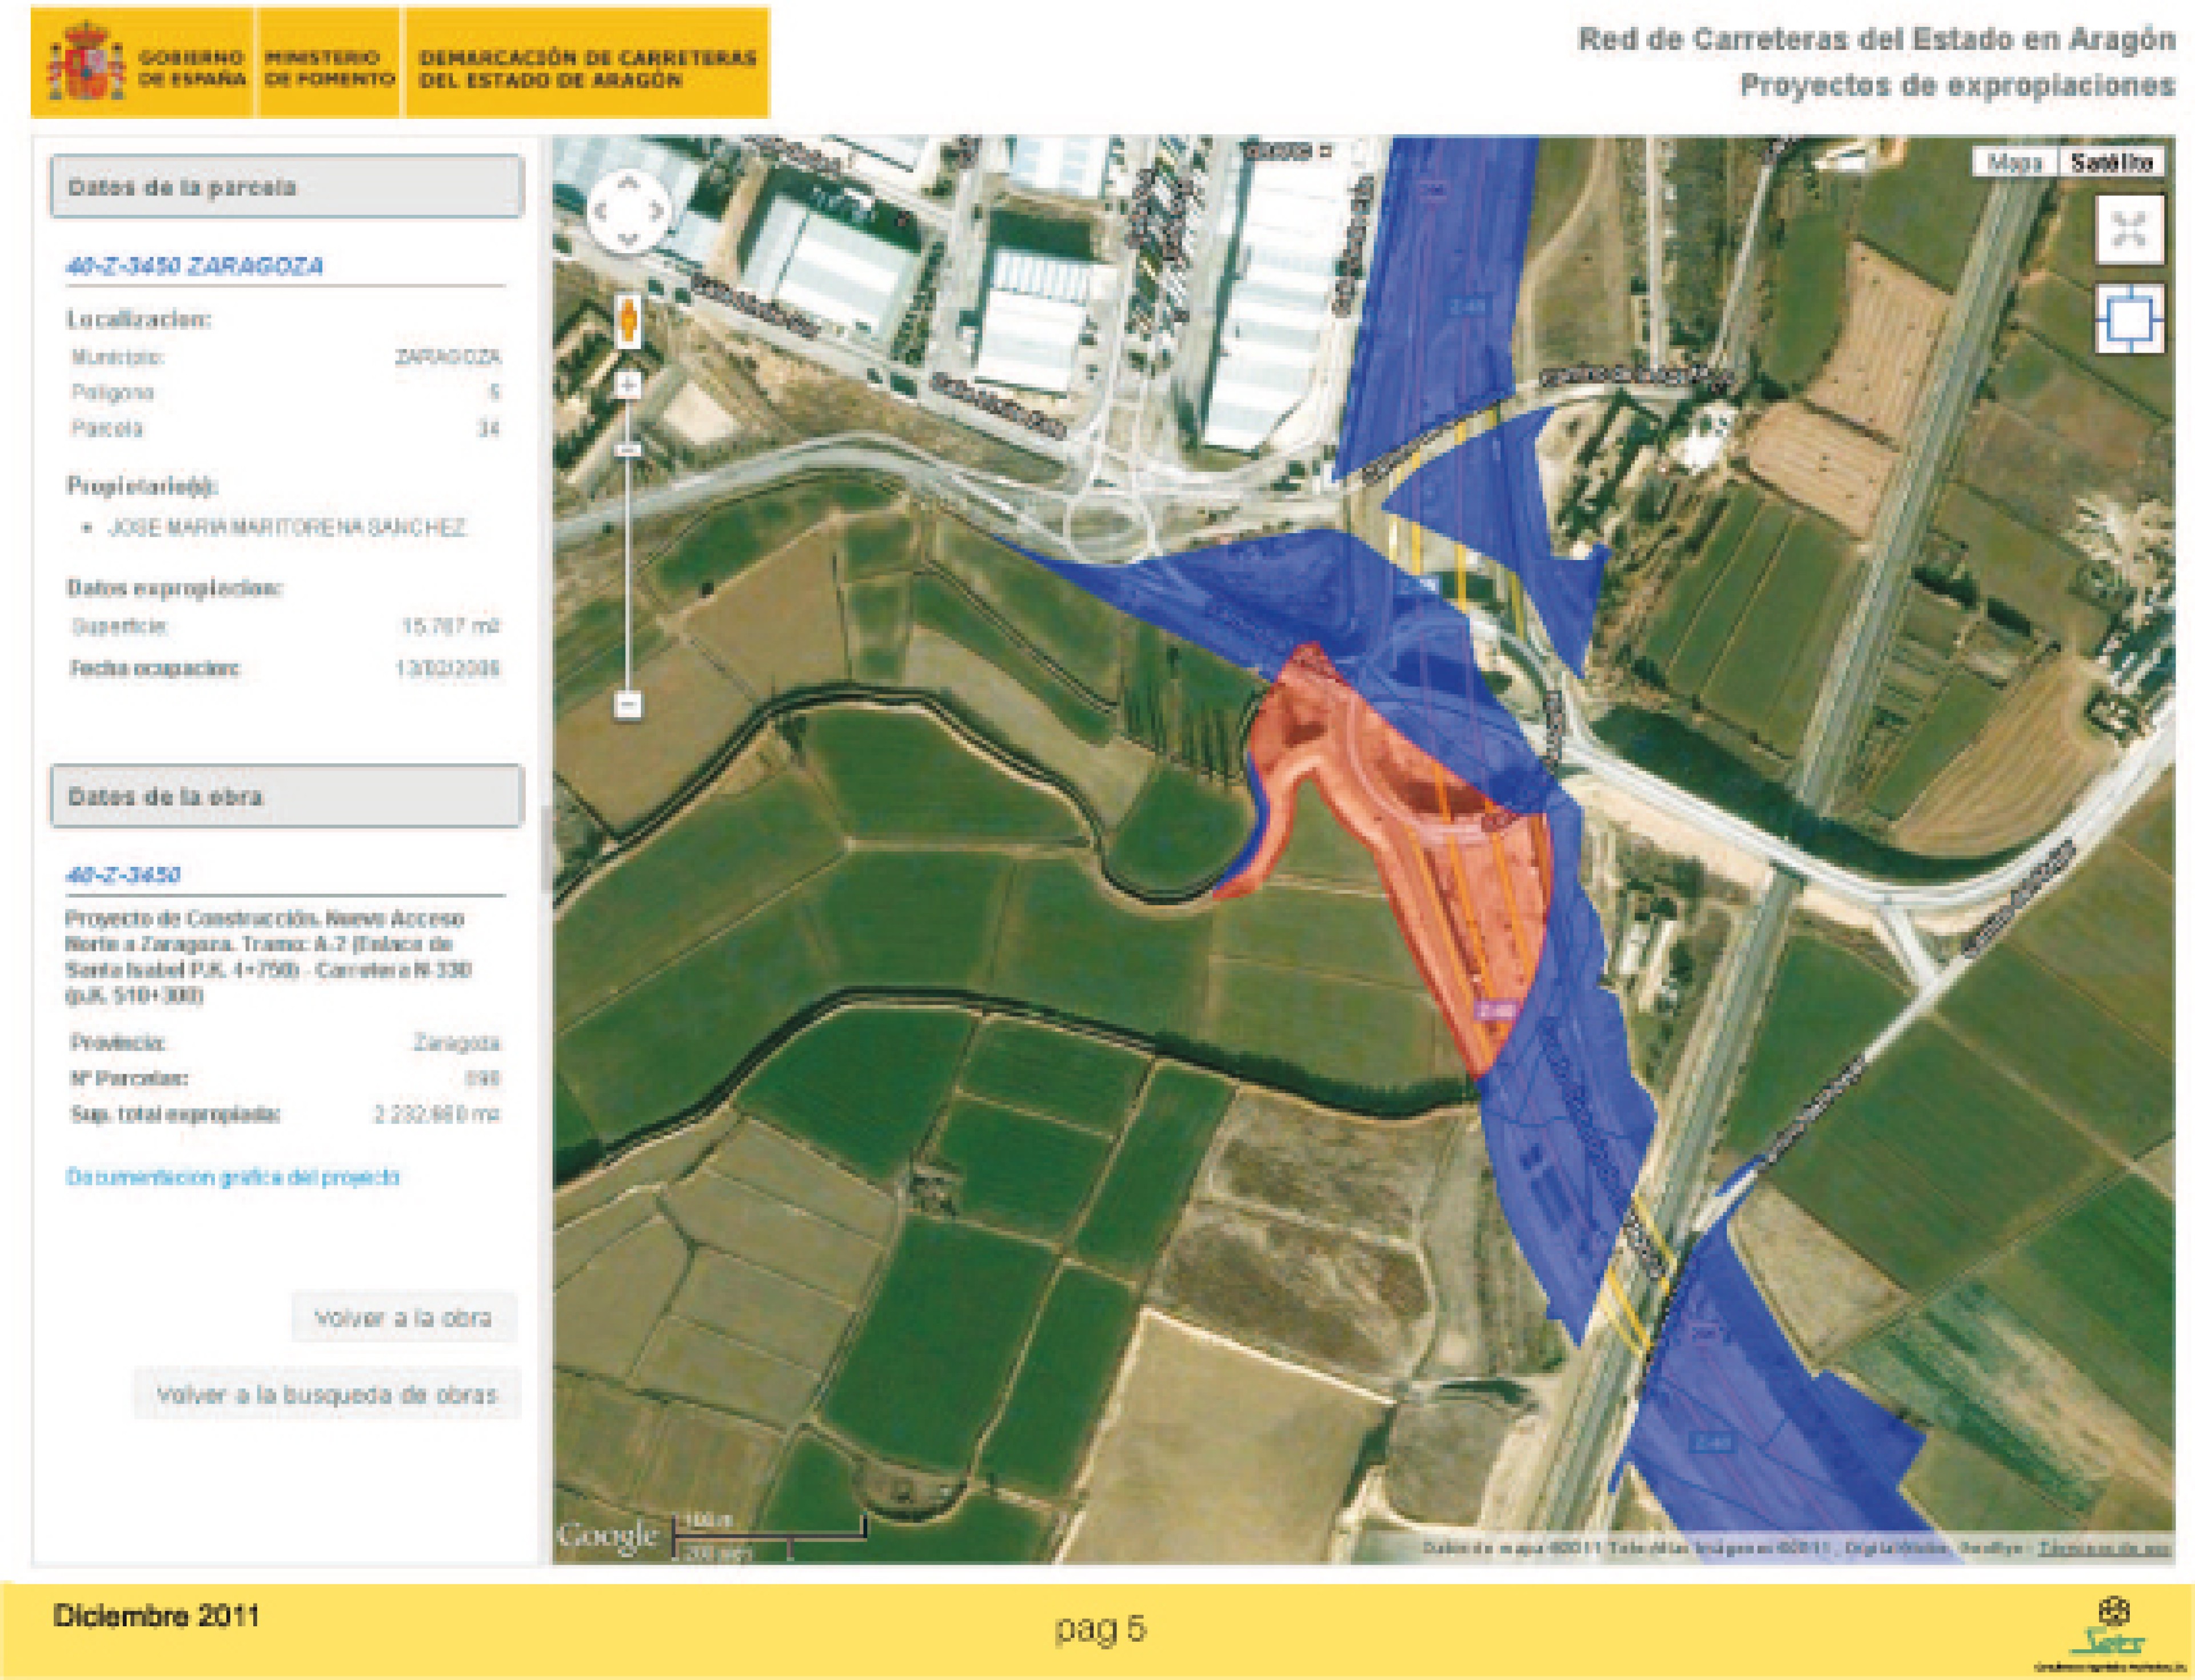Click the Gobierno de España coat of arms
2195x1680 pixels.
click(87, 62)
